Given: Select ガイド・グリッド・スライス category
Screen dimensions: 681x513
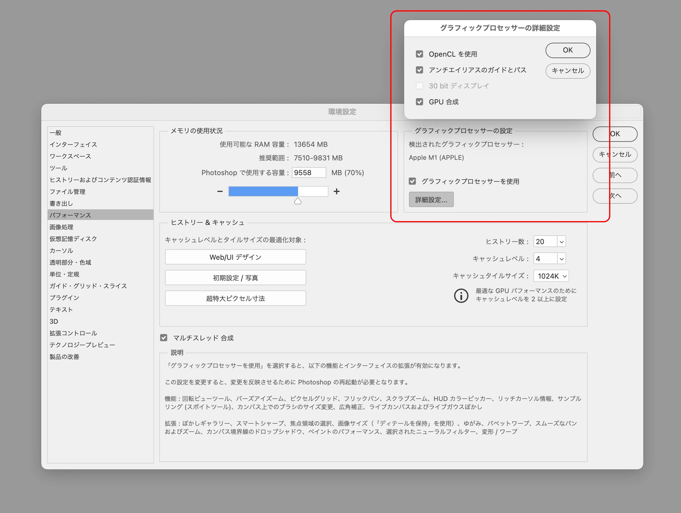Looking at the screenshot, I should 88,286.
